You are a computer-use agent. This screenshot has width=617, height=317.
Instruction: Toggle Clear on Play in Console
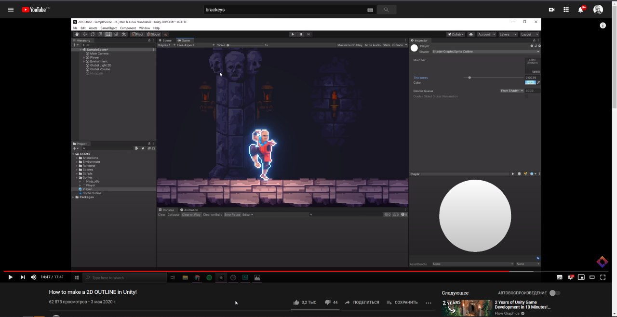point(191,214)
